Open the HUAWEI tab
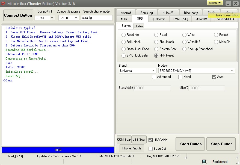The image size is (240, 165). click(x=168, y=13)
